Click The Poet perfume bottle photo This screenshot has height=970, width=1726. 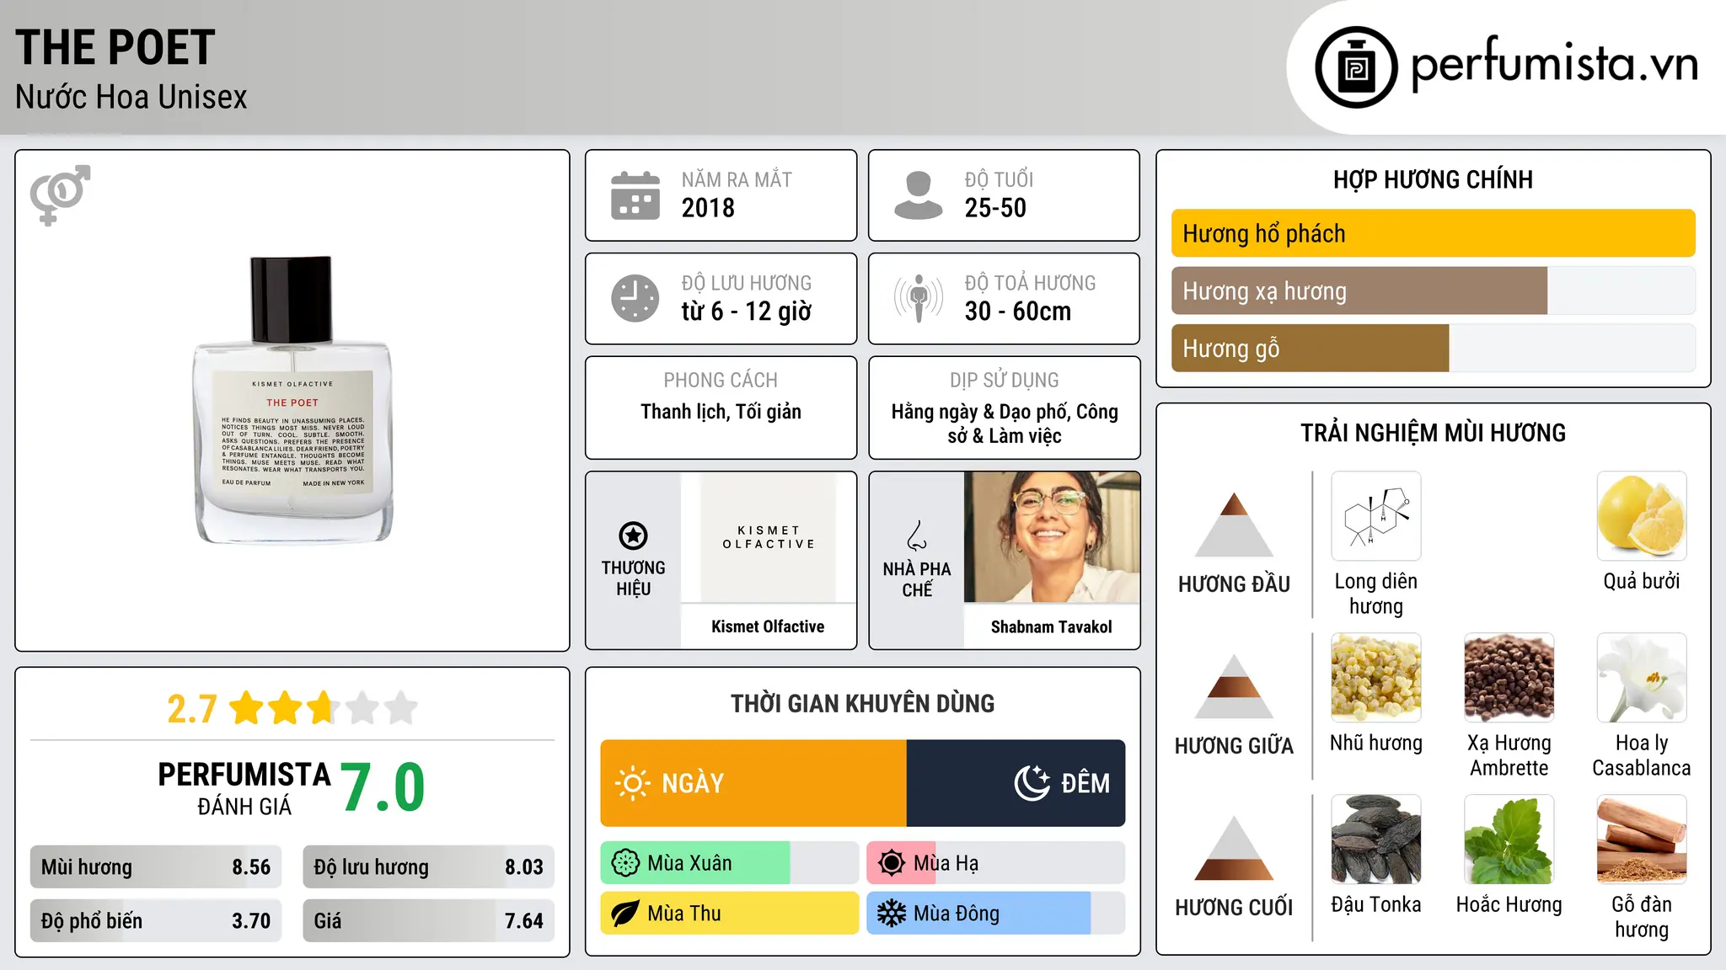(x=292, y=400)
